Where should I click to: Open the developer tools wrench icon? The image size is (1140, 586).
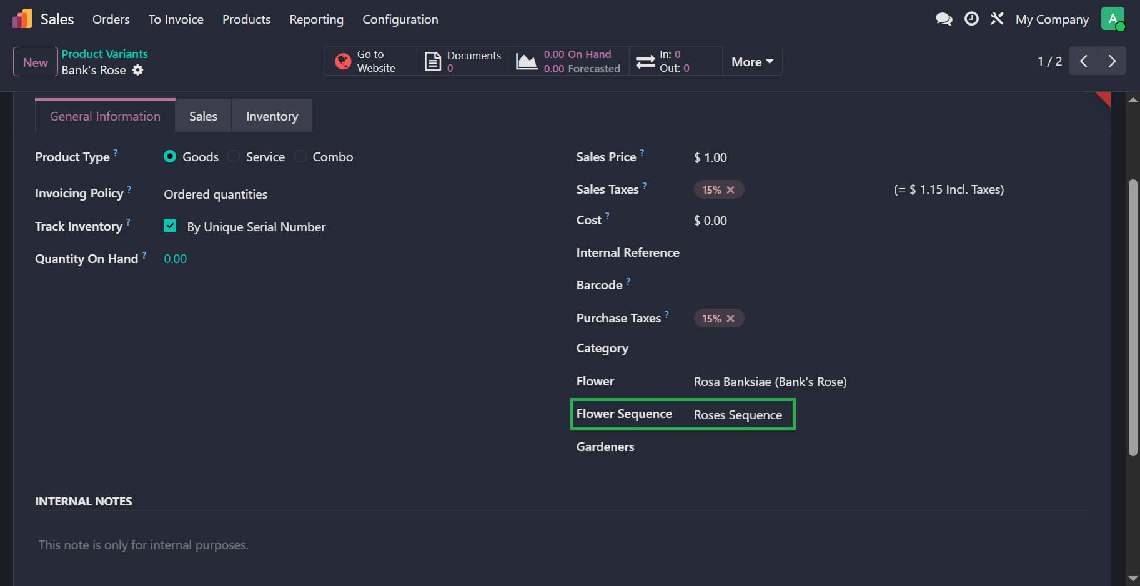pyautogui.click(x=997, y=19)
